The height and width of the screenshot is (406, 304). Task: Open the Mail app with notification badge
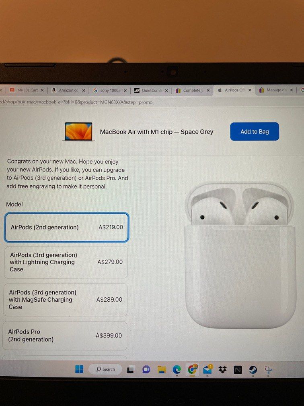click(207, 369)
